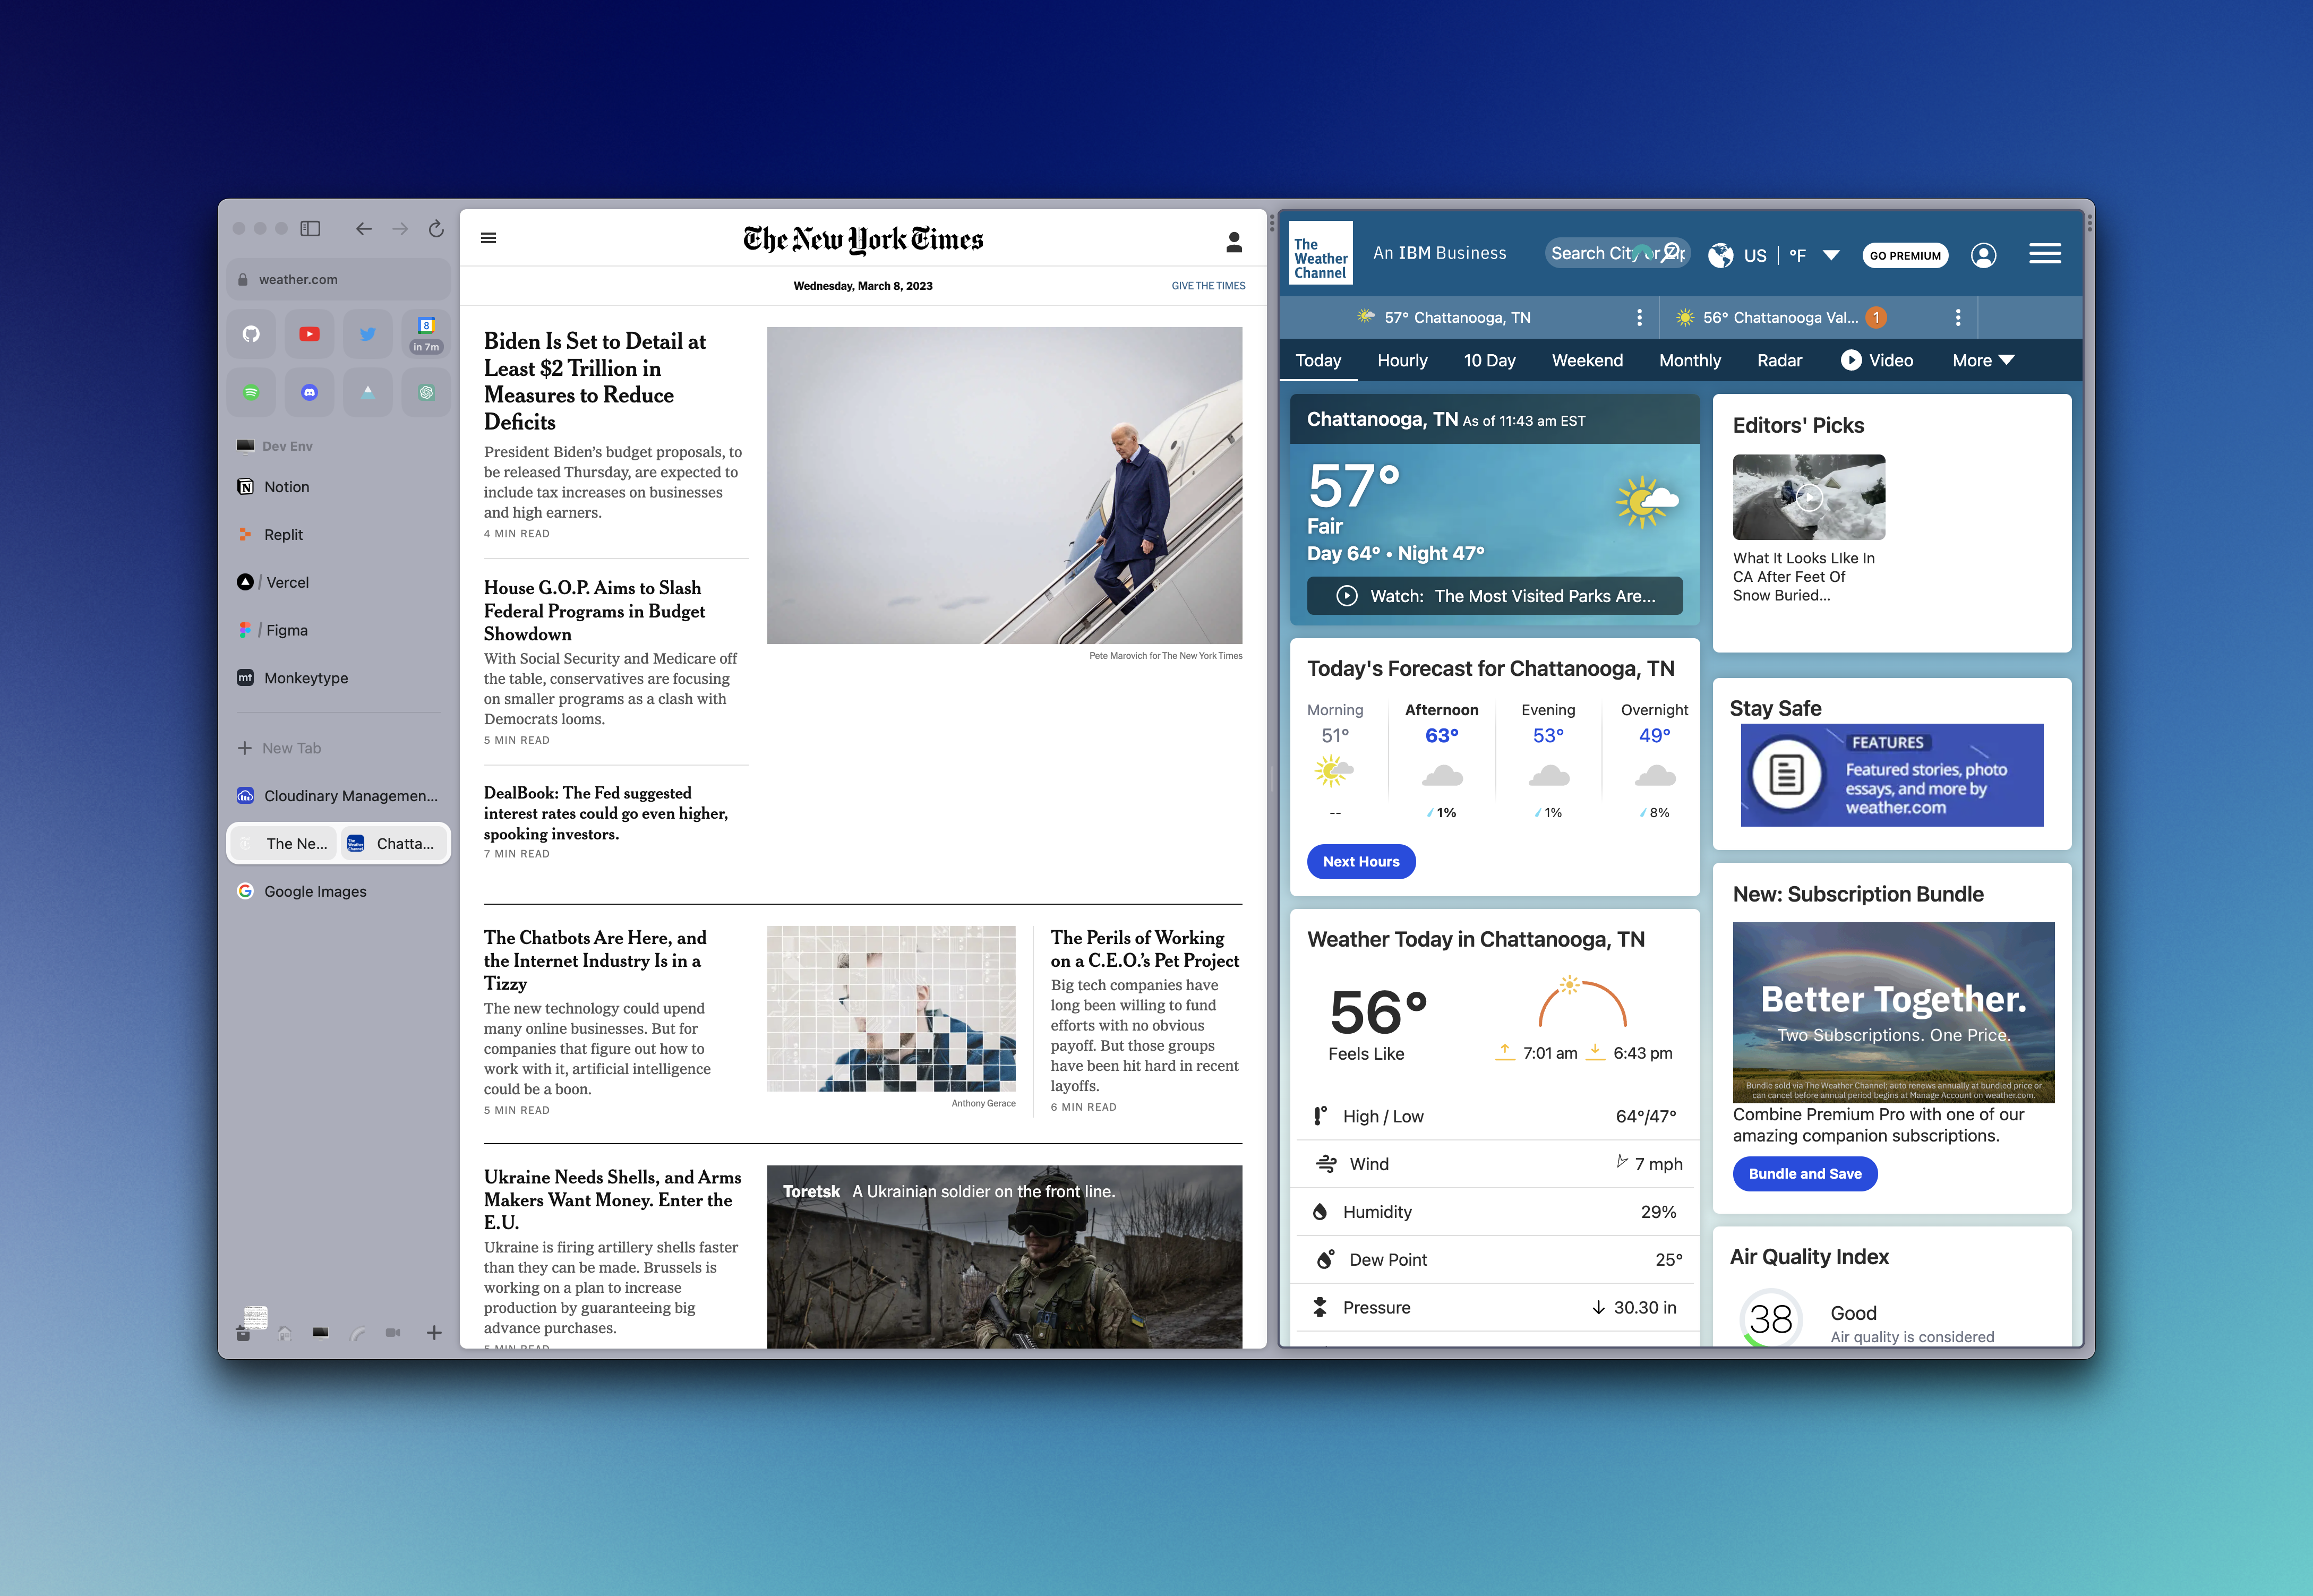Open the ChatGPT pinned shortcut
This screenshot has height=1596, width=2313.
pos(426,392)
